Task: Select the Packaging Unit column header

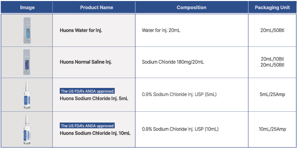Action: [272, 7]
